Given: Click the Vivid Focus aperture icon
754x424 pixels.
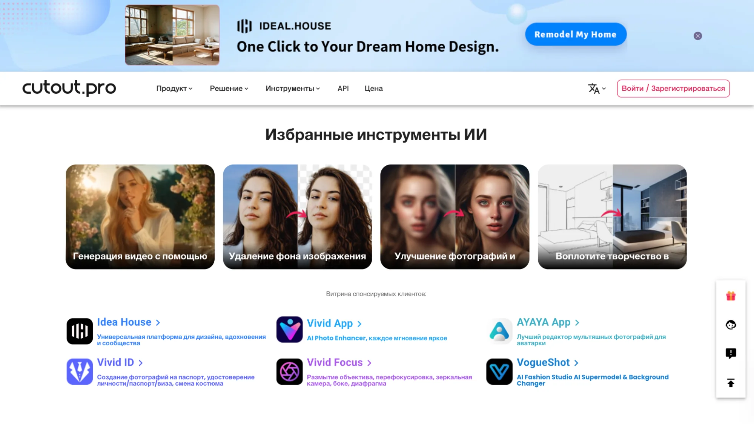Looking at the screenshot, I should [289, 372].
